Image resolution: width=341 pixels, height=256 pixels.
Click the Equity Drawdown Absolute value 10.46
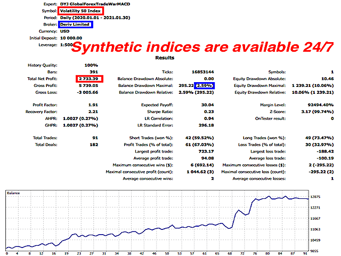coord(327,78)
